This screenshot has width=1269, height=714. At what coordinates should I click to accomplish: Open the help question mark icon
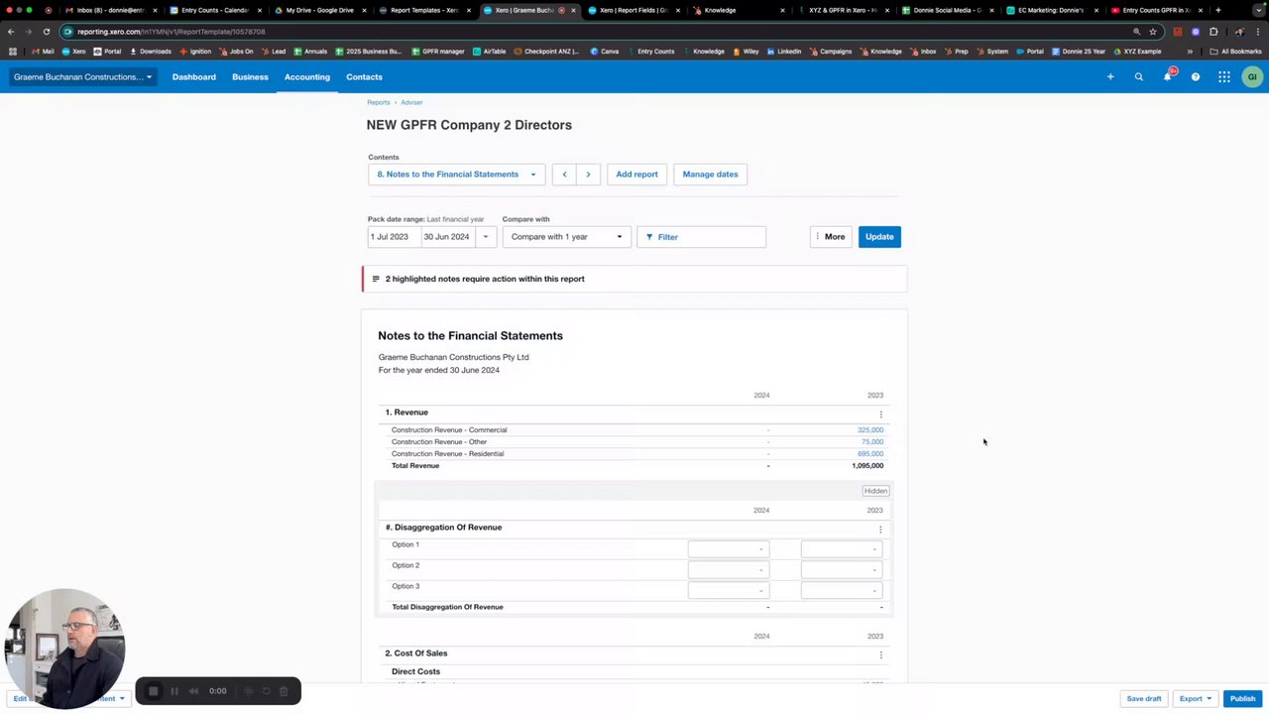(1196, 76)
